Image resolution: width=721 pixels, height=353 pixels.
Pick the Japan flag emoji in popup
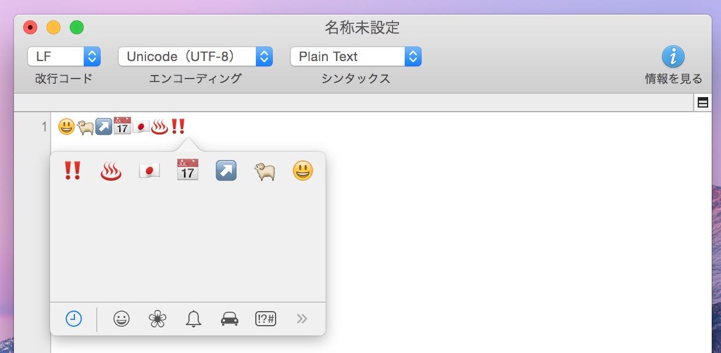coord(149,171)
